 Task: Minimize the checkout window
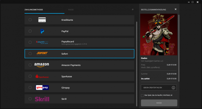[x=189, y=2]
